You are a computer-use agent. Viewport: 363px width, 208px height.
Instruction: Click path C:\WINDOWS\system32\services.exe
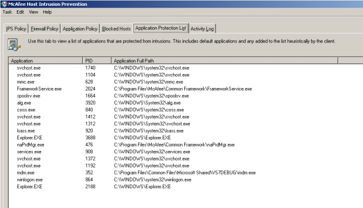click(x=152, y=152)
